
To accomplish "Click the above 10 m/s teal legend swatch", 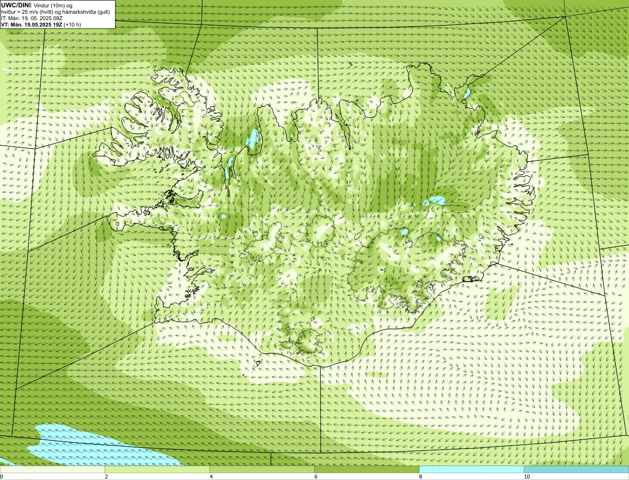I will coord(576,470).
